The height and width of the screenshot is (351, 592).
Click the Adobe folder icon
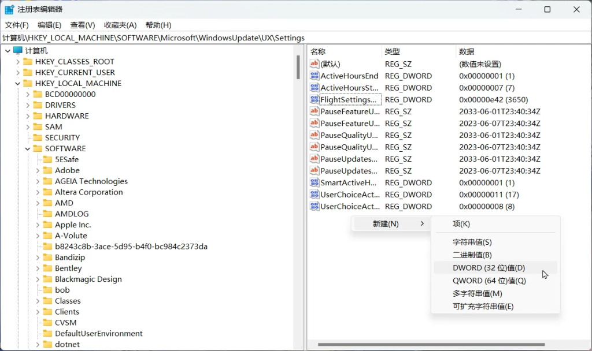click(48, 170)
